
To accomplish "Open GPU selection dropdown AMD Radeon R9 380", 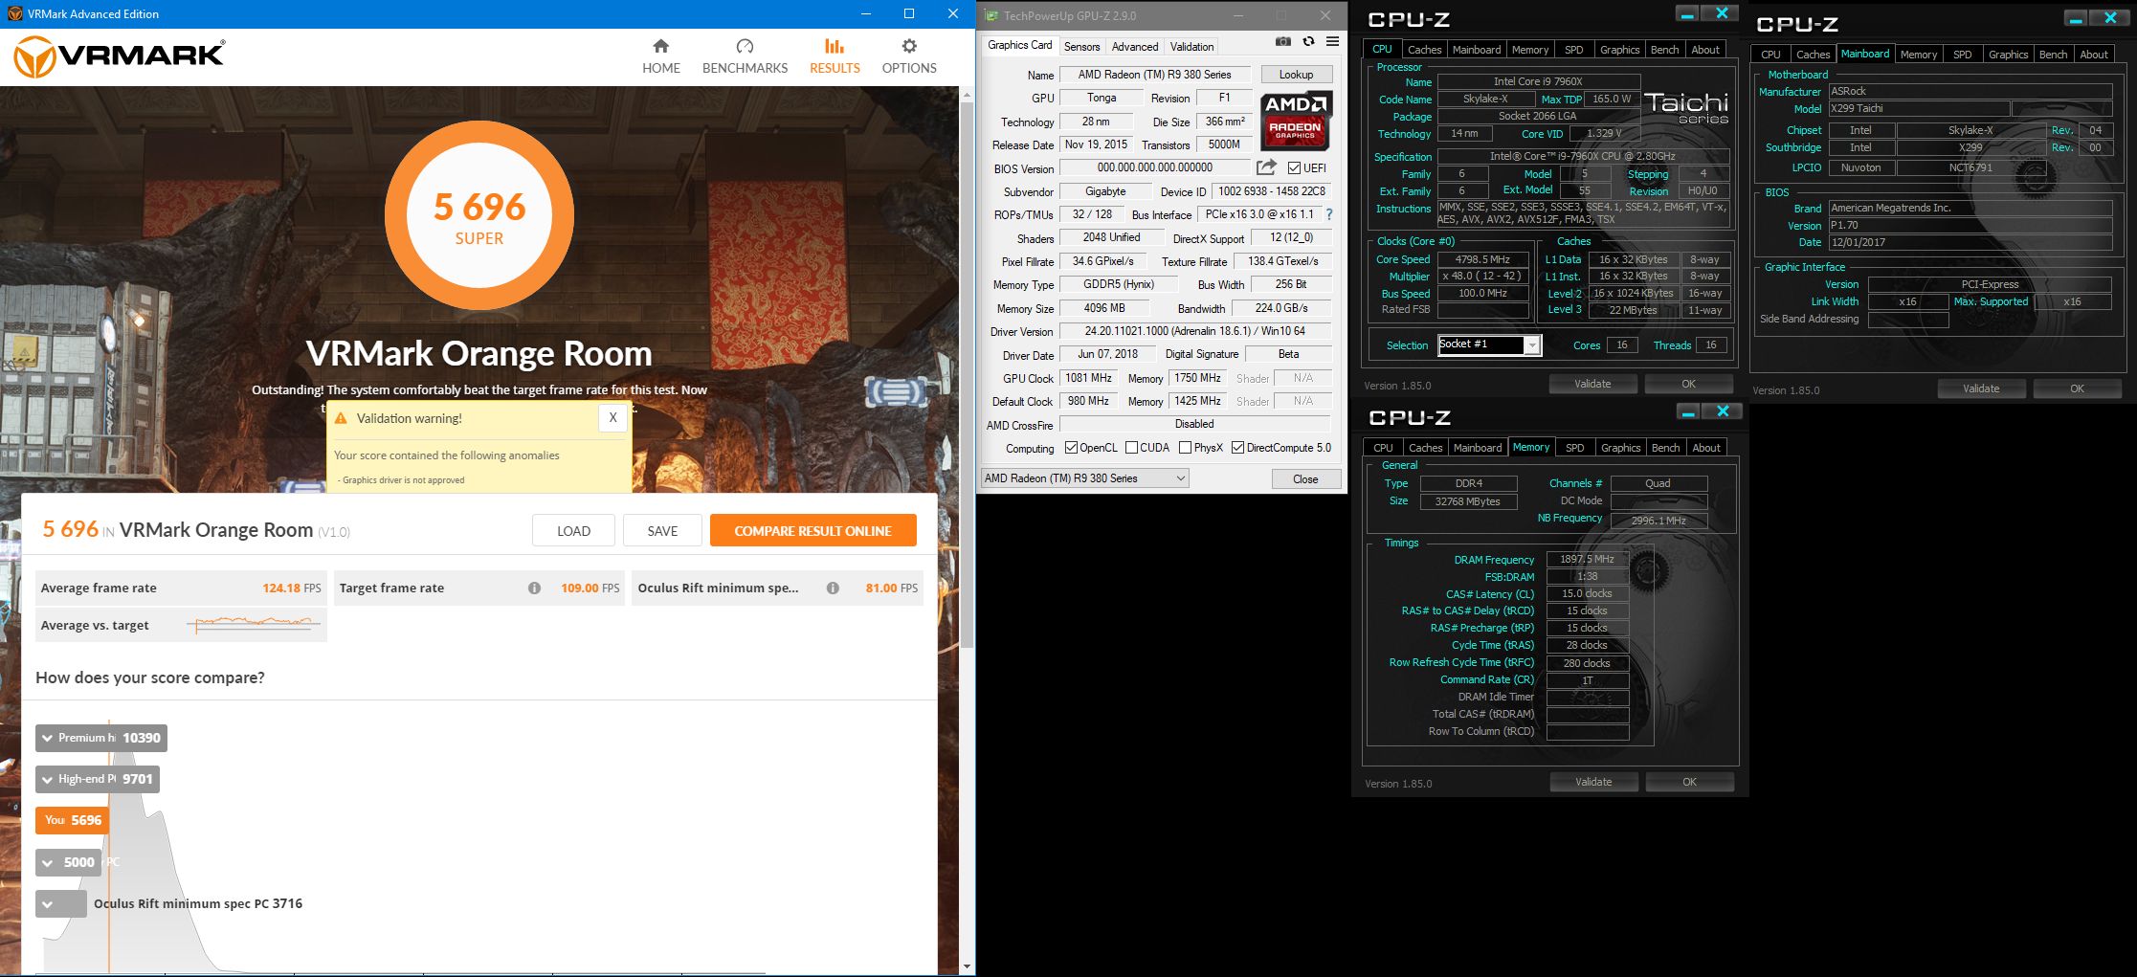I will (x=1085, y=478).
